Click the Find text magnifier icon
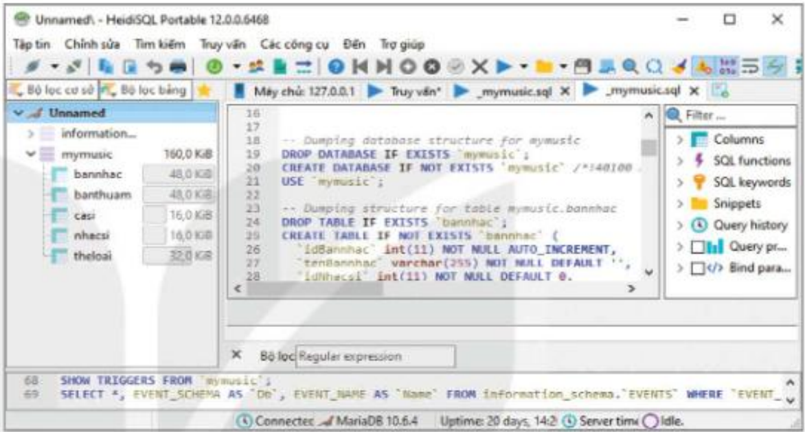 [x=631, y=67]
